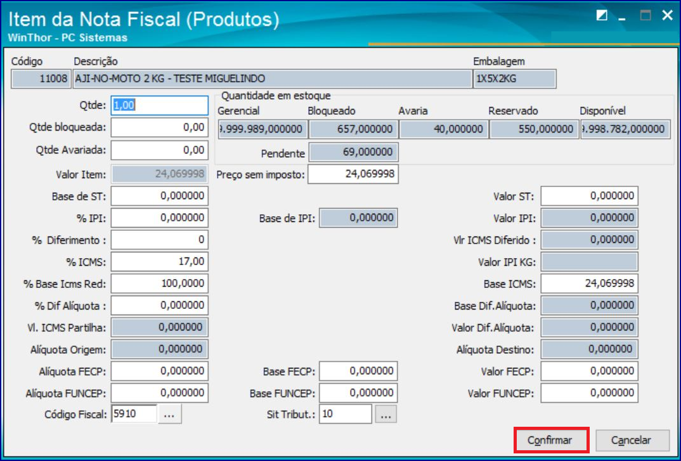Viewport: 681px width, 461px height.
Task: Click the % Dif Alíquota field
Action: pyautogui.click(x=159, y=306)
